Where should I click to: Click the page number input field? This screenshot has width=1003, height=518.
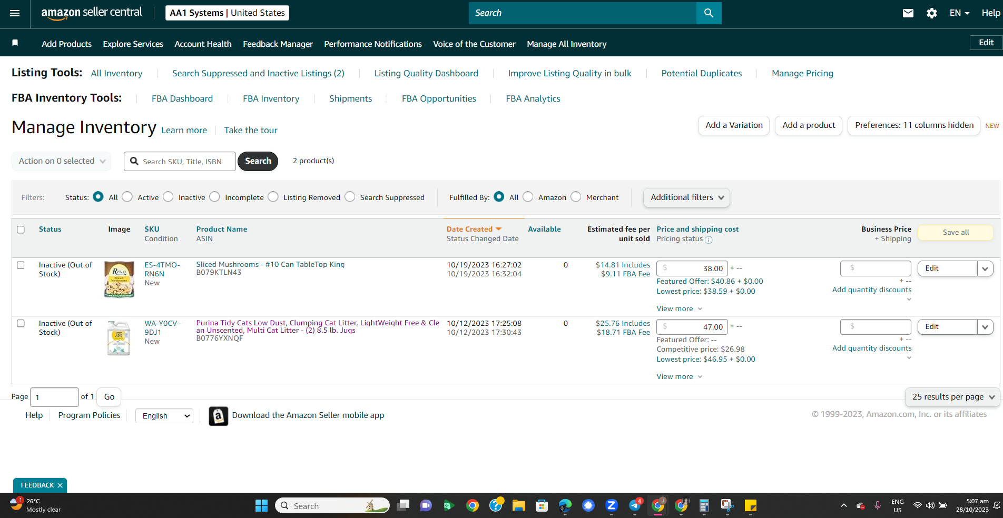click(x=54, y=397)
